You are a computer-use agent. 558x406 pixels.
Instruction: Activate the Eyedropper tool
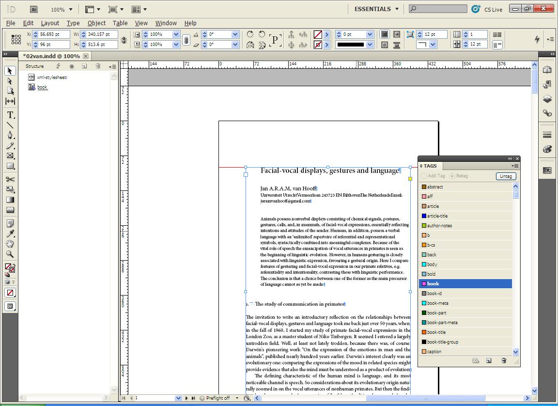[x=10, y=234]
